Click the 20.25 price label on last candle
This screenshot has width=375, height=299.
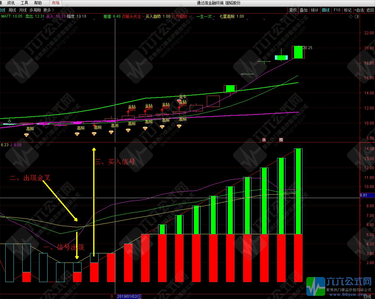tap(308, 48)
